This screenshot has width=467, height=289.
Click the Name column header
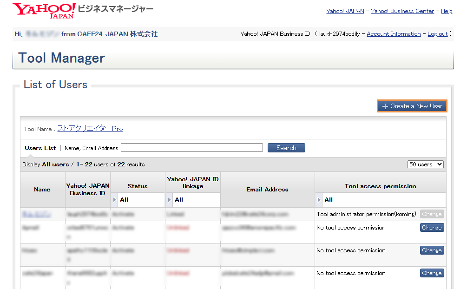42,190
